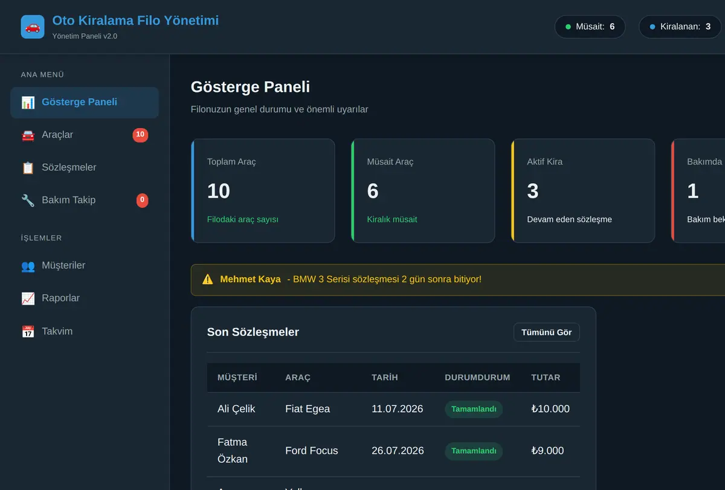Click the bar chart icon beside Gösterge Paneli
Viewport: 725px width, 490px height.
point(28,102)
